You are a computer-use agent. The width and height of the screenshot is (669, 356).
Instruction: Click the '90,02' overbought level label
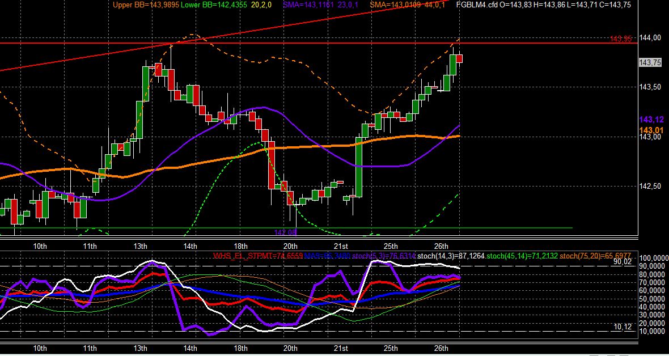tap(622, 262)
